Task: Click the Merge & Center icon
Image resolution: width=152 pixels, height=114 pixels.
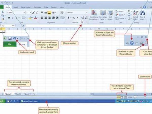Action: pos(62,18)
